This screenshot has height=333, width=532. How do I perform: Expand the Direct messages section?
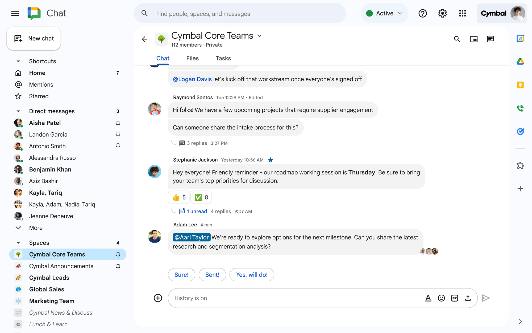tap(18, 111)
